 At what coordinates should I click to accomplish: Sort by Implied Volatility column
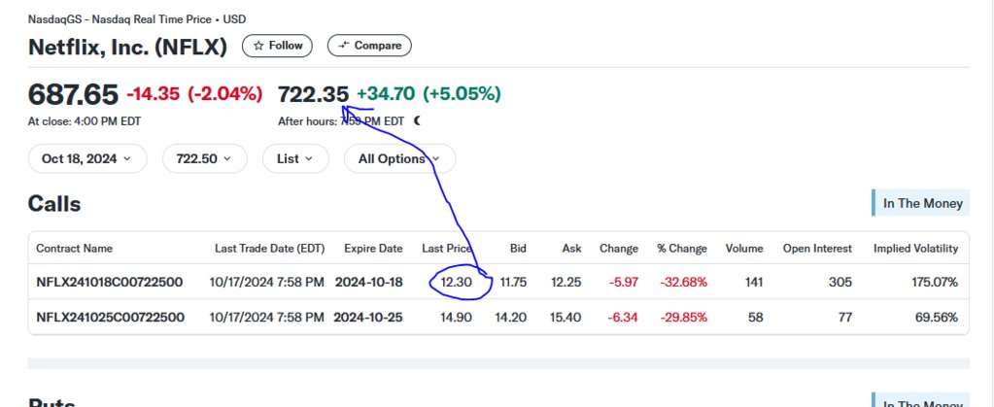point(915,249)
